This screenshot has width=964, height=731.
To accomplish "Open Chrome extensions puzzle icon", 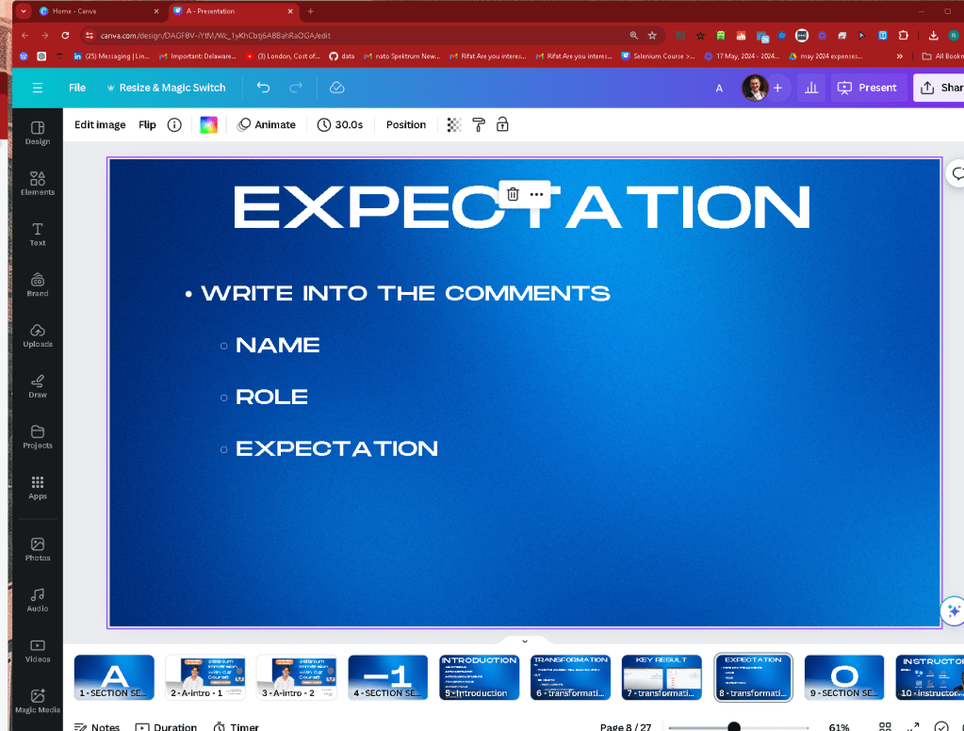I will point(903,36).
